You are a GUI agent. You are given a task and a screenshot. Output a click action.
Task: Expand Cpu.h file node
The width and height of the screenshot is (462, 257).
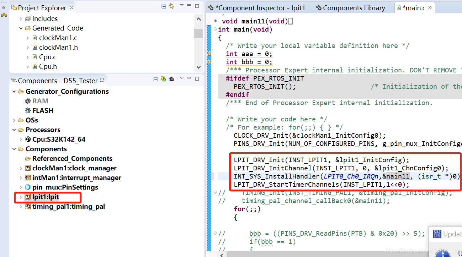pyautogui.click(x=28, y=67)
